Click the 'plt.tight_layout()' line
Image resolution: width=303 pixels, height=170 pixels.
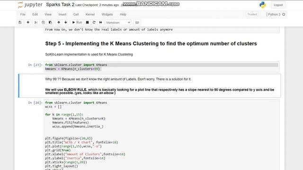tap(62, 166)
